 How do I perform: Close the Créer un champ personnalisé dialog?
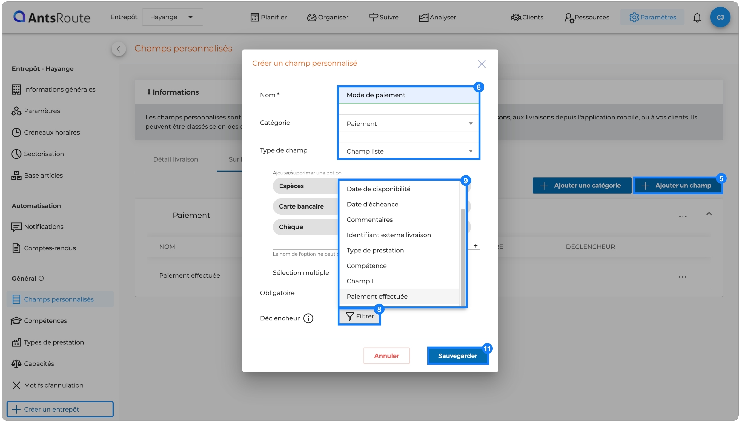click(482, 64)
